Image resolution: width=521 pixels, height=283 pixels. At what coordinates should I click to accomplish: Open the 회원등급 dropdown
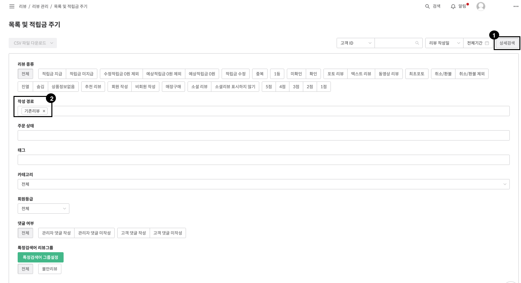pos(43,209)
